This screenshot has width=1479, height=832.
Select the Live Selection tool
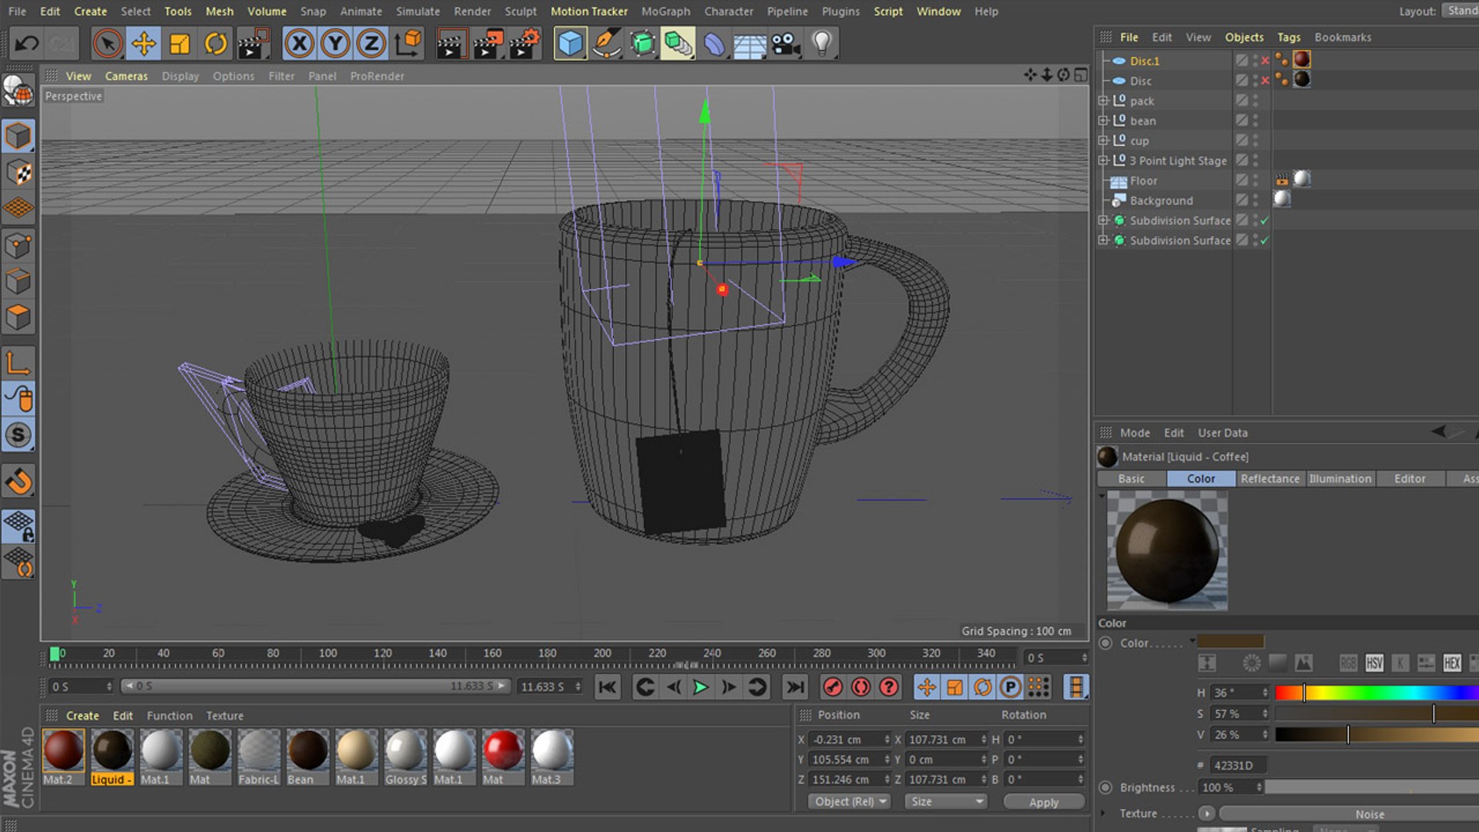click(x=108, y=43)
